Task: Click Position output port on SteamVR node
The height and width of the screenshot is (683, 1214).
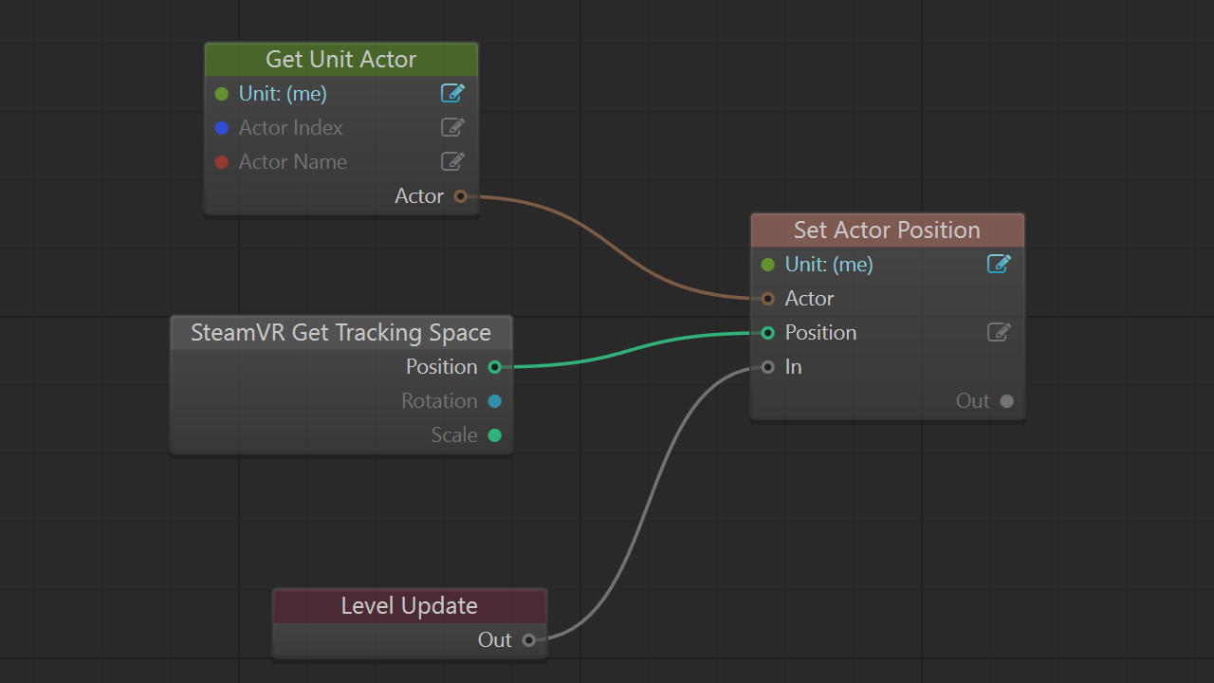Action: (494, 367)
